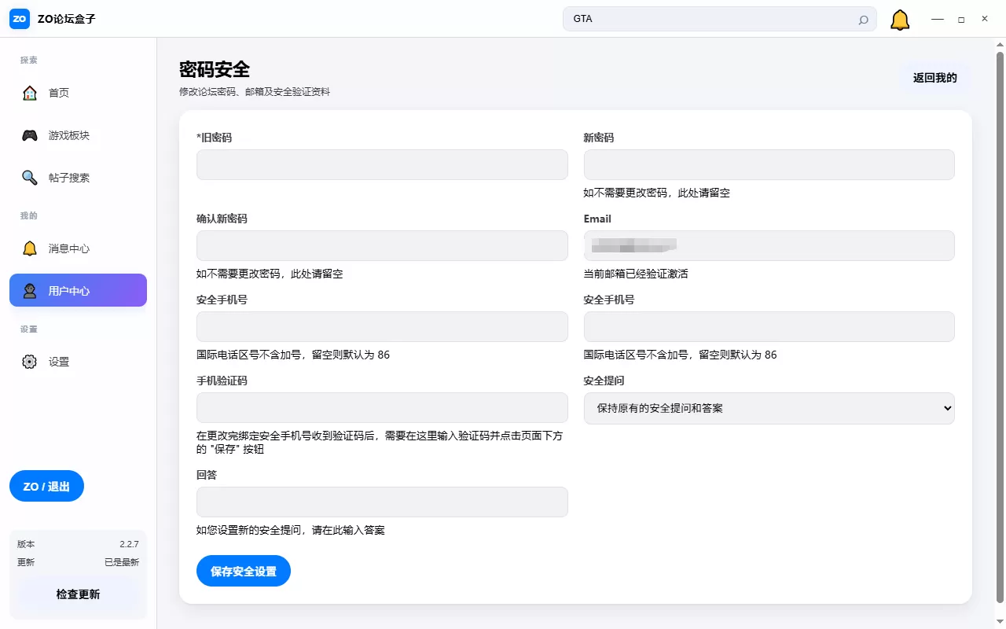Focus the *旧密码 input field
This screenshot has width=1006, height=629.
382,165
